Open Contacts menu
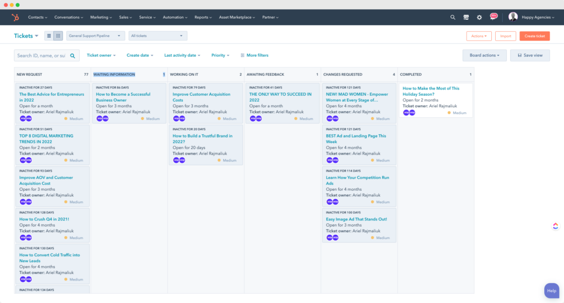Viewport: 564px width, 303px height. 38,17
